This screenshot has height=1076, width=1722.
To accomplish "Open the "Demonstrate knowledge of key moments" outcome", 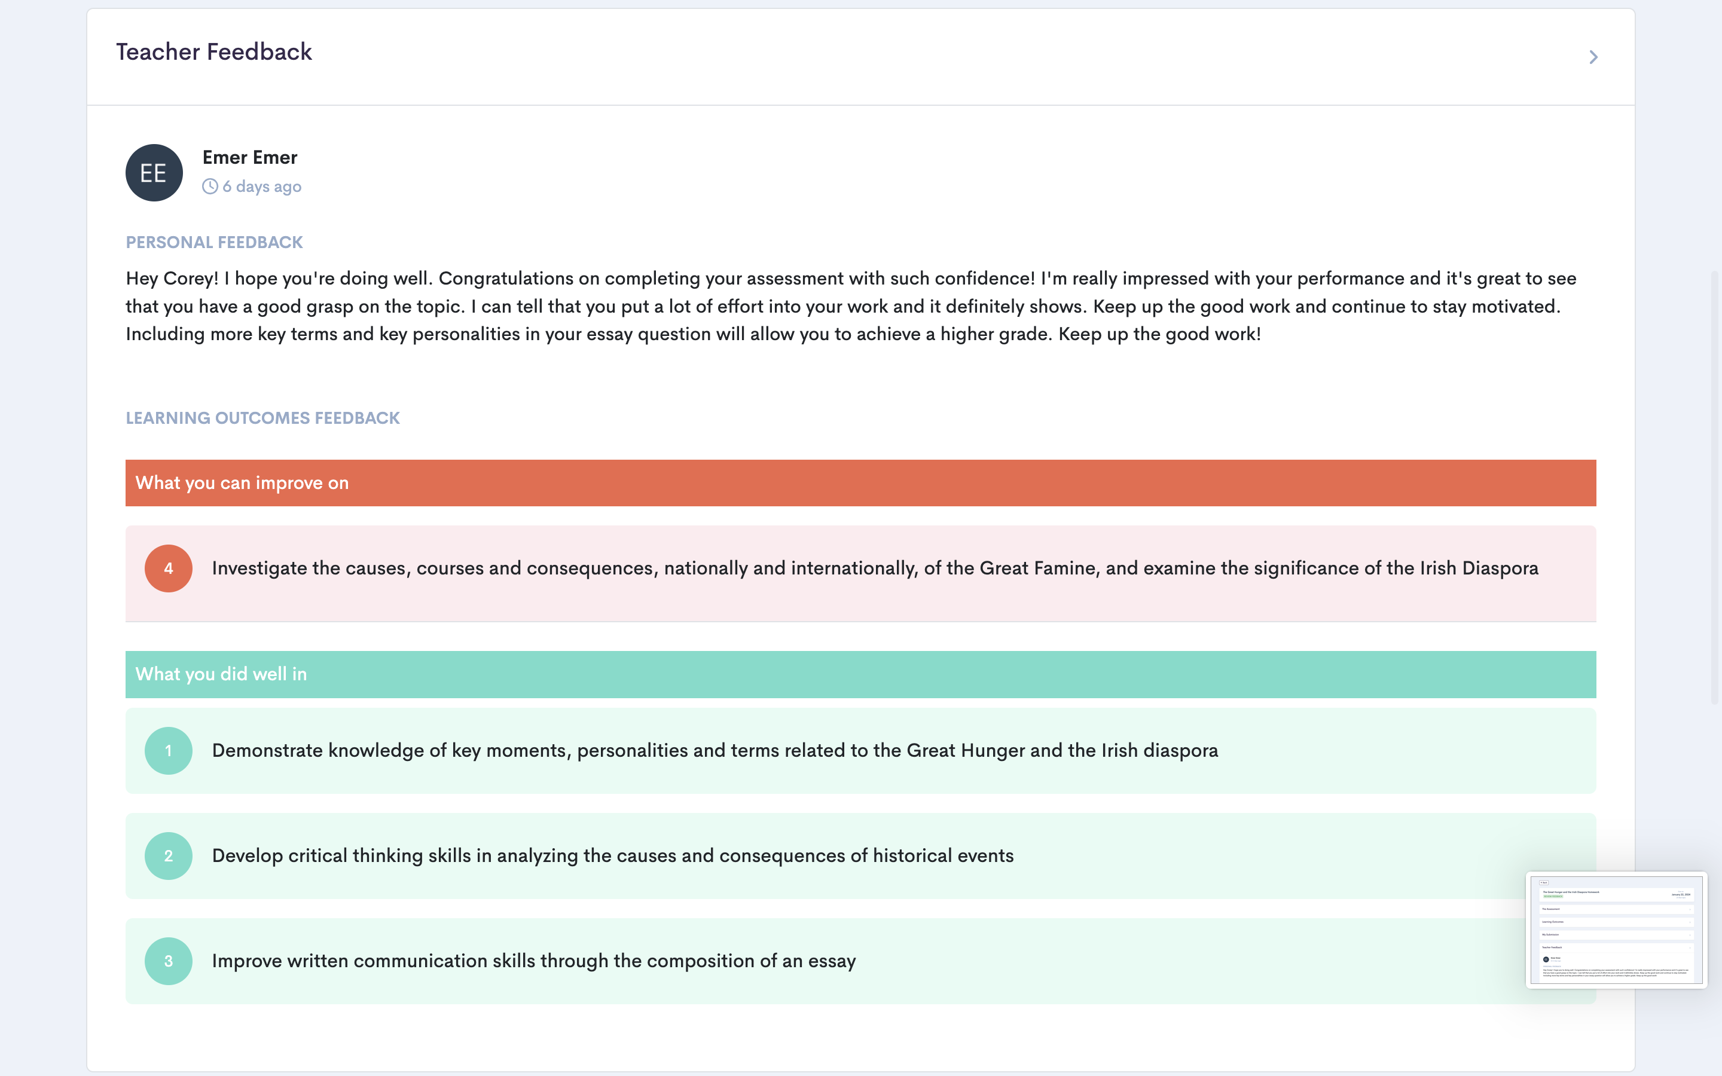I will click(x=715, y=751).
